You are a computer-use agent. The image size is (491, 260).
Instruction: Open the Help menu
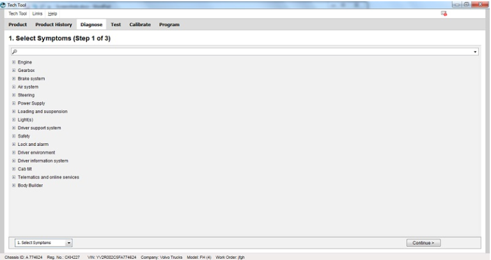pos(52,14)
